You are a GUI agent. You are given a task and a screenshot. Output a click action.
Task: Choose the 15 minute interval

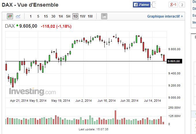46,16
